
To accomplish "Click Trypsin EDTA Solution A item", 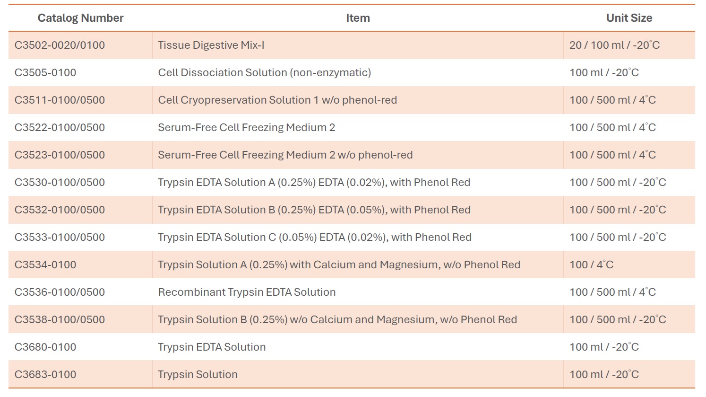I will [314, 183].
